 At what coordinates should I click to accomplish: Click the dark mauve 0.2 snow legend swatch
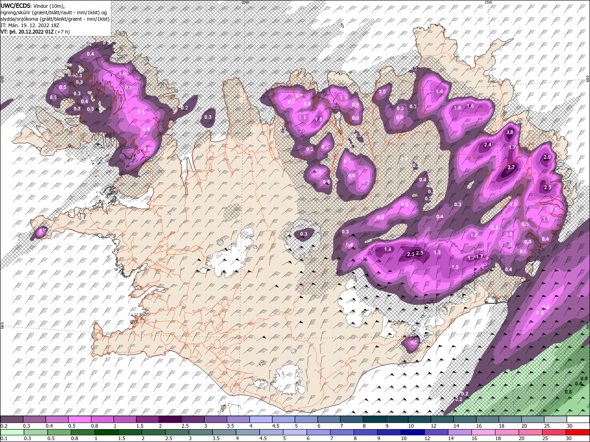click(x=12, y=419)
